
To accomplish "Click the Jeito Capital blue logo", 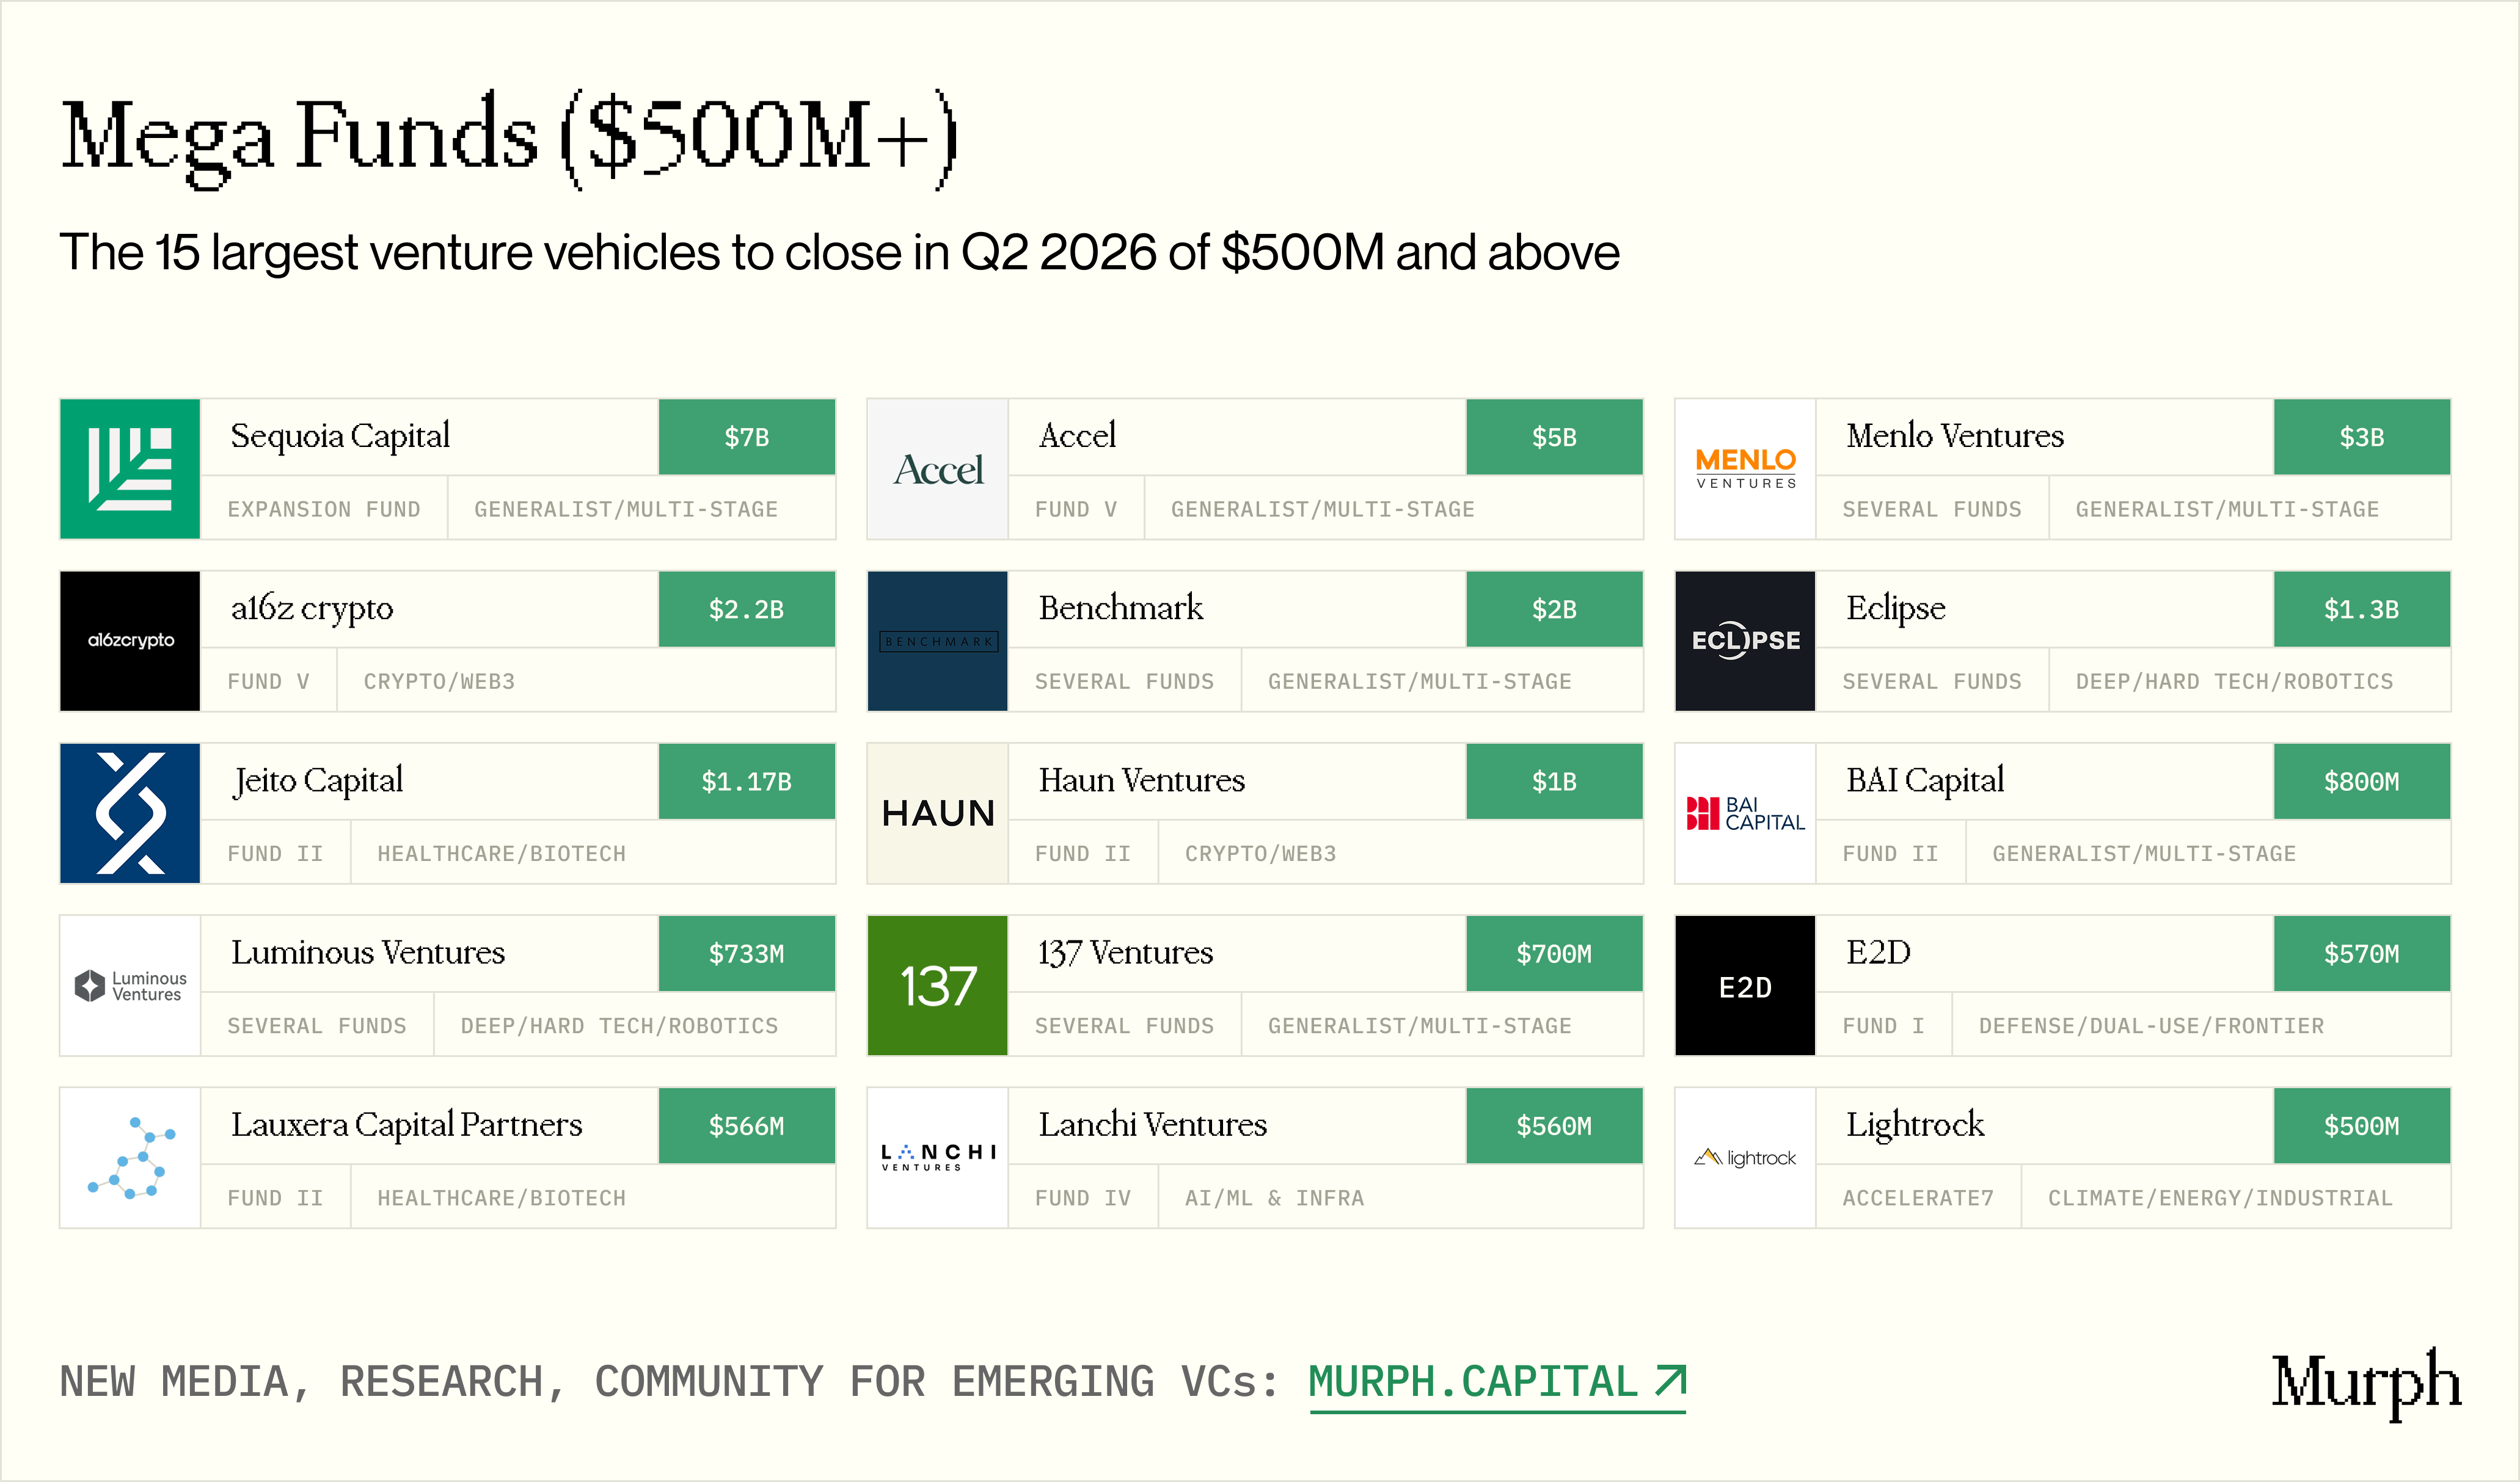I will point(130,813).
